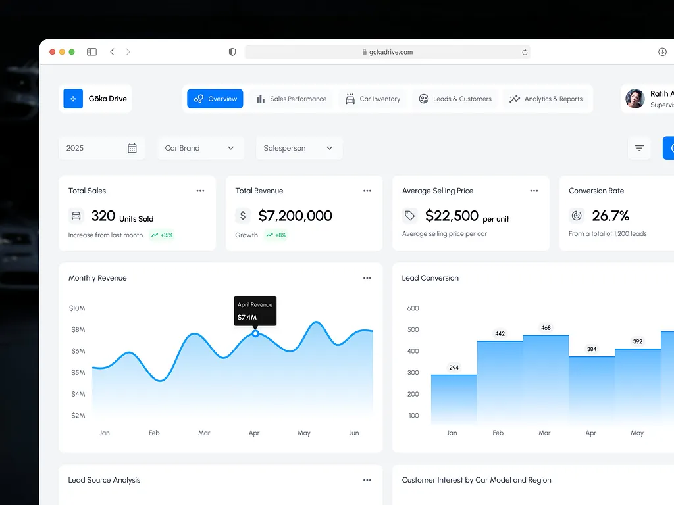The width and height of the screenshot is (674, 505).
Task: Click 'Average selling price per car' text
Action: click(x=444, y=234)
